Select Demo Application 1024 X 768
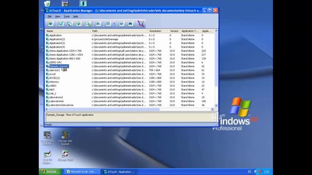This screenshot has height=175, width=312. point(65,51)
